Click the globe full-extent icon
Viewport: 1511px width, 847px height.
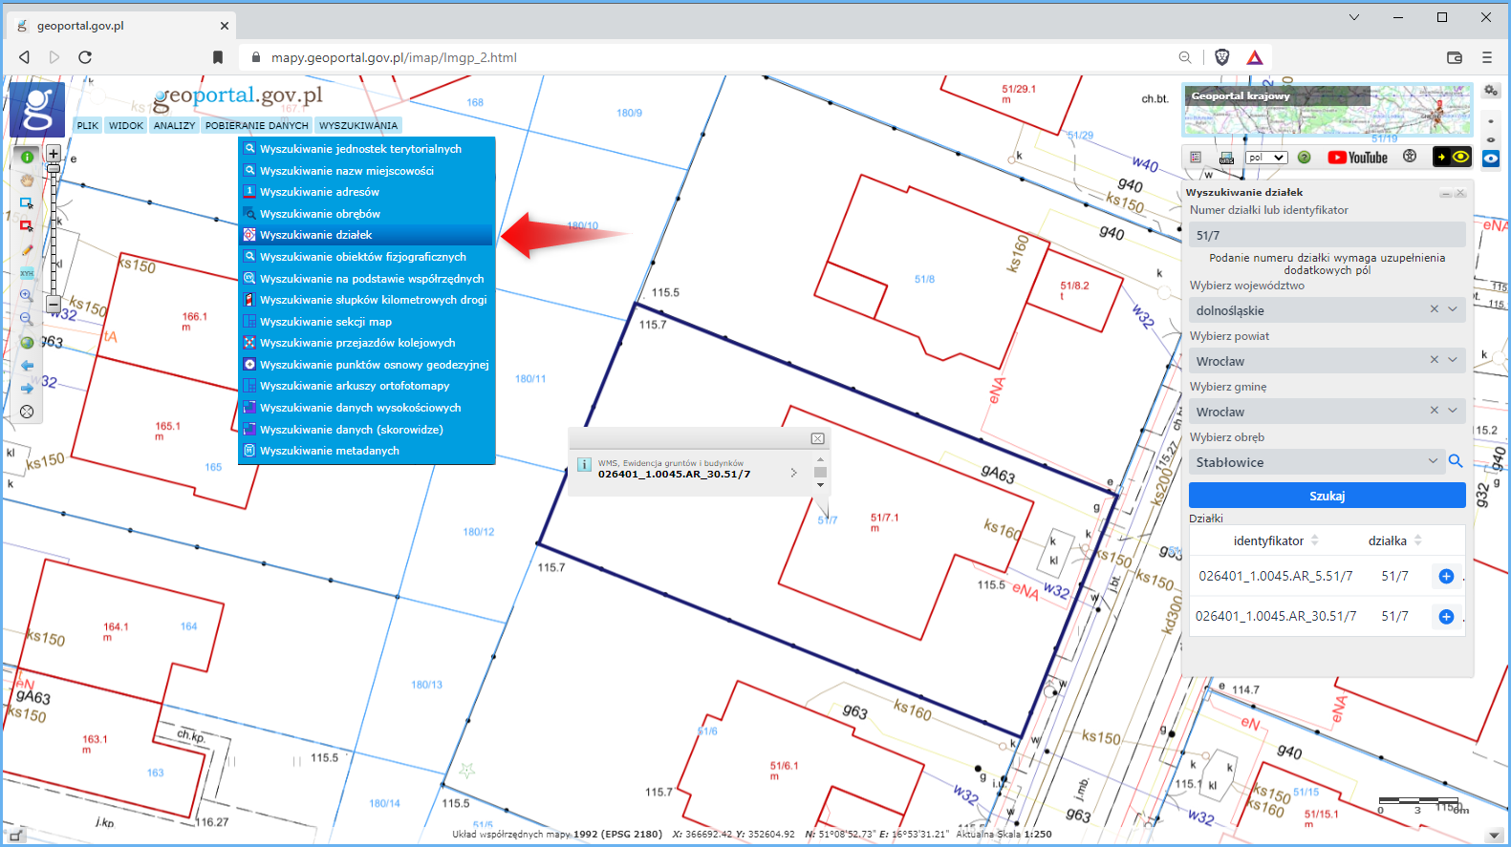coord(27,343)
